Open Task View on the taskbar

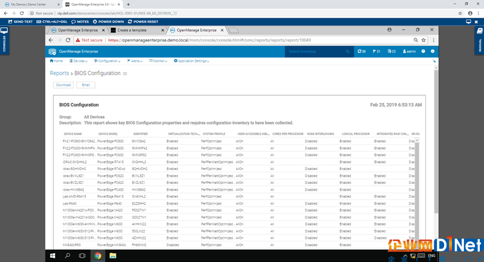click(82, 256)
